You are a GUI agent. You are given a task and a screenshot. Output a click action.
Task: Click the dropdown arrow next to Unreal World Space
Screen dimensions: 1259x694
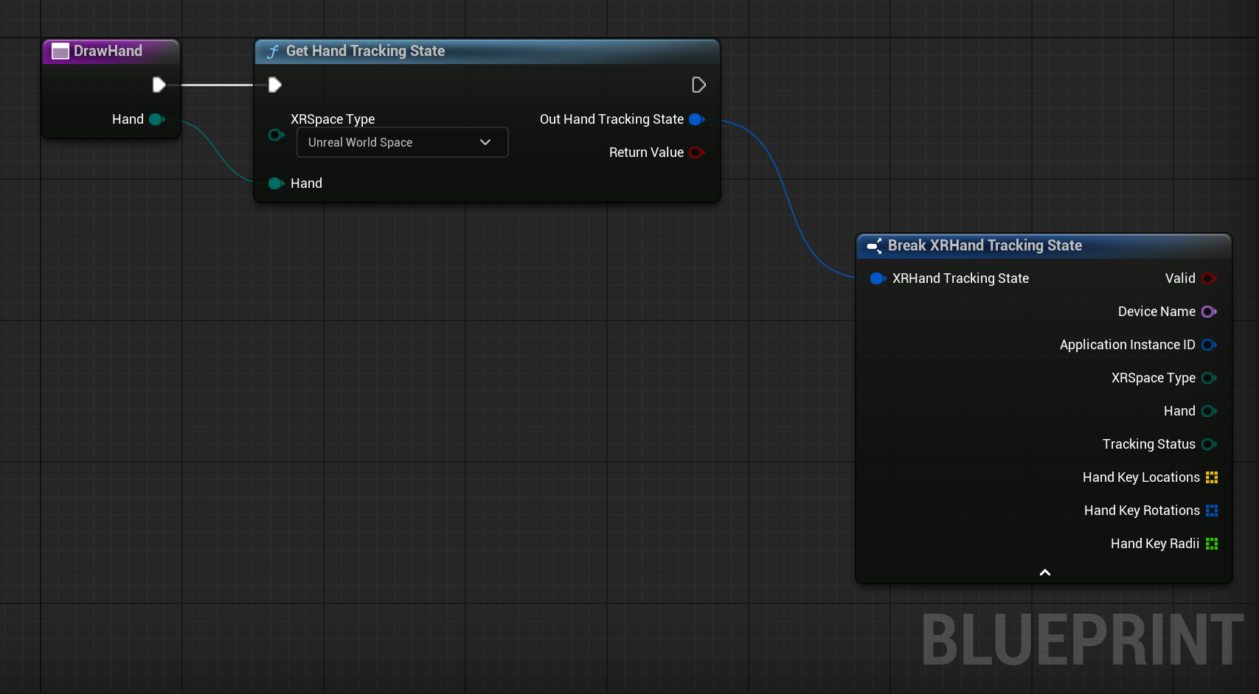485,142
